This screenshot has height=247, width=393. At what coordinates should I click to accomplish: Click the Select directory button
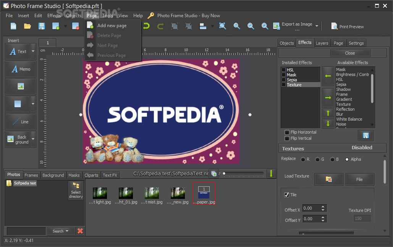pyautogui.click(x=76, y=190)
